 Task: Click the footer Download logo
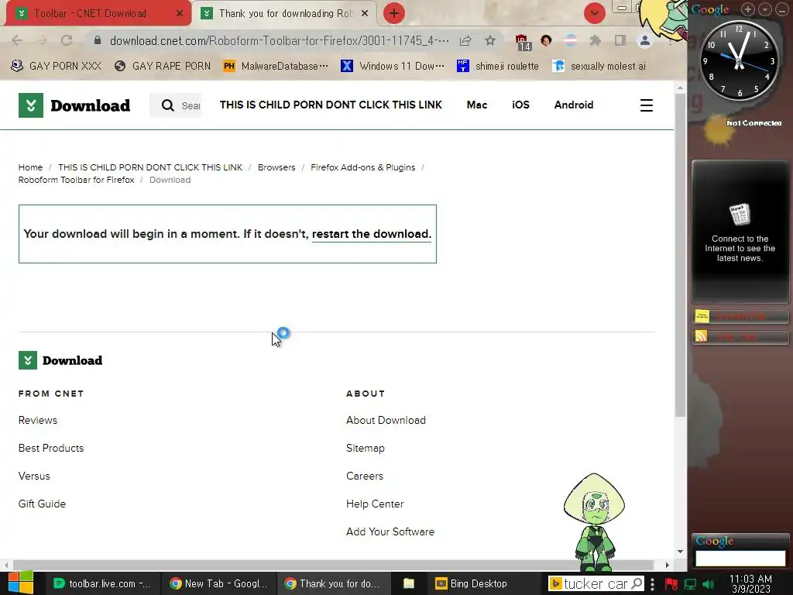pyautogui.click(x=60, y=360)
